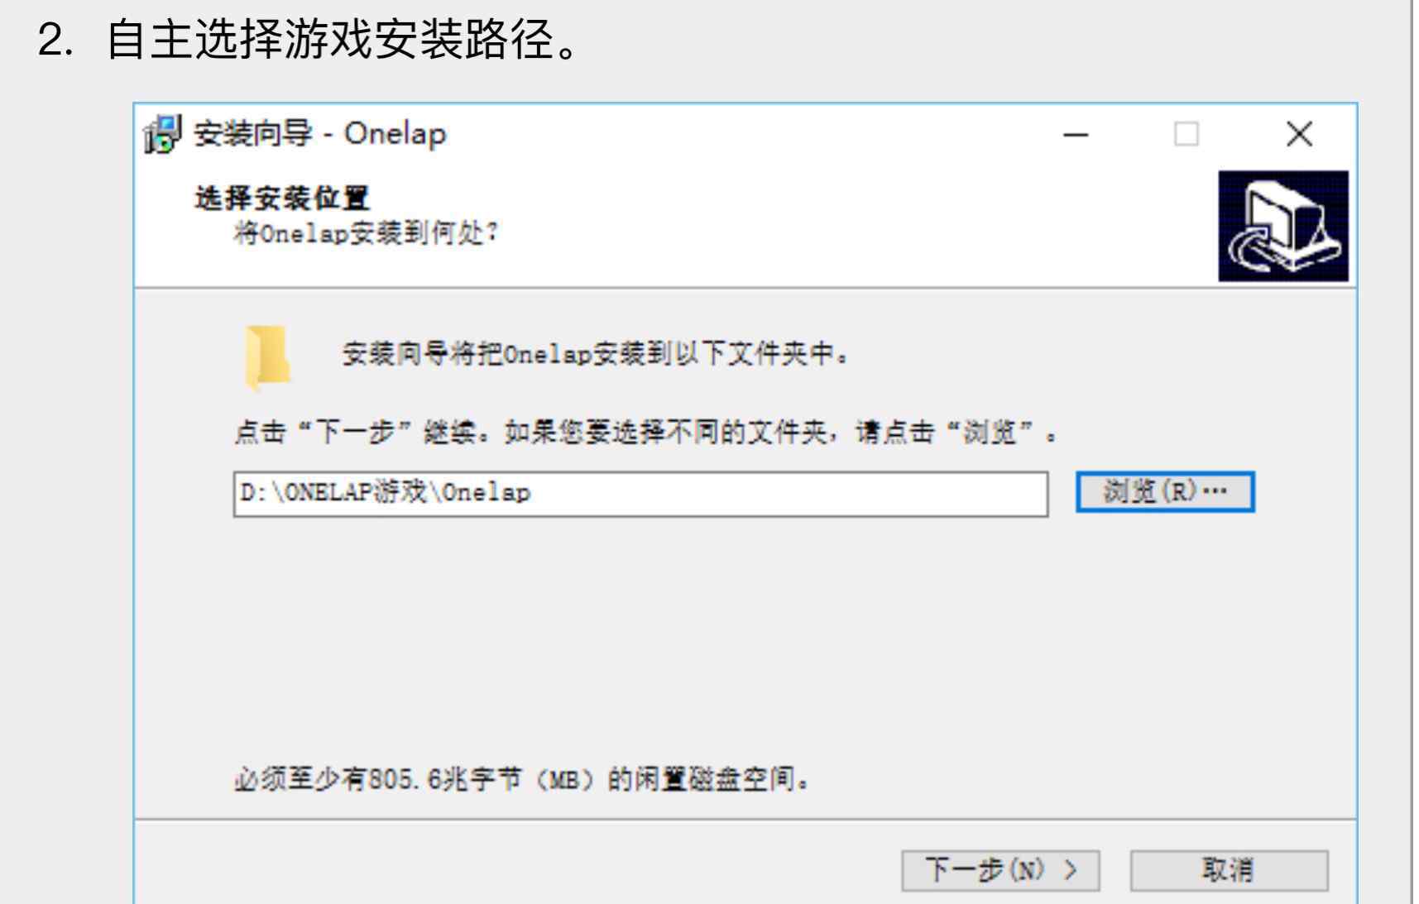Click the greyed-out maximize box
This screenshot has height=904, width=1419.
(1186, 134)
